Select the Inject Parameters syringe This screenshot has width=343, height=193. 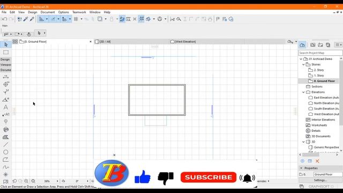[32, 19]
